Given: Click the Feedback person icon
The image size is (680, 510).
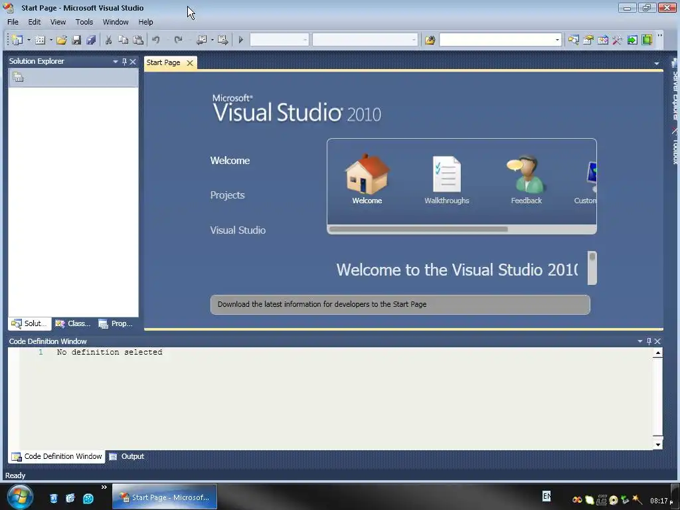Looking at the screenshot, I should coord(526,174).
